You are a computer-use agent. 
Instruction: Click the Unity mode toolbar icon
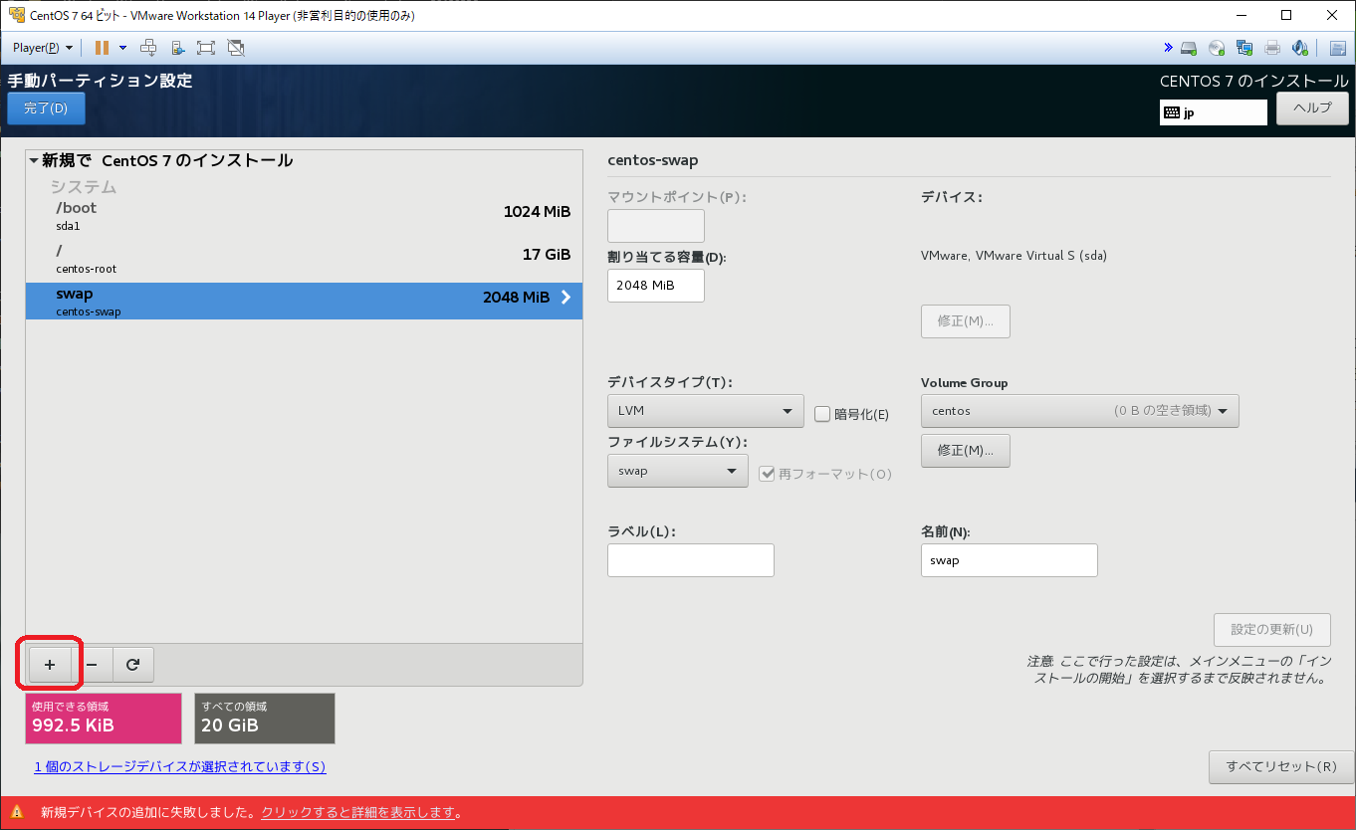pos(236,48)
